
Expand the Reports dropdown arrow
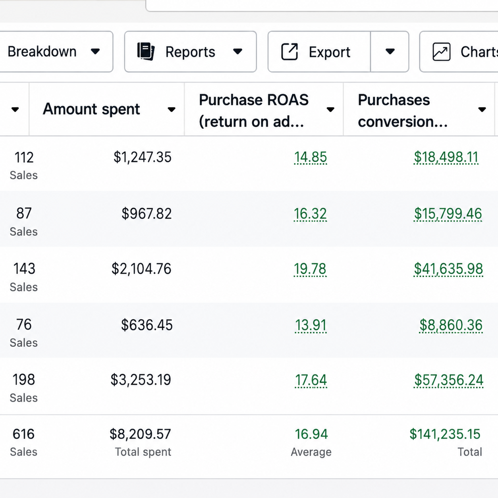pos(238,52)
